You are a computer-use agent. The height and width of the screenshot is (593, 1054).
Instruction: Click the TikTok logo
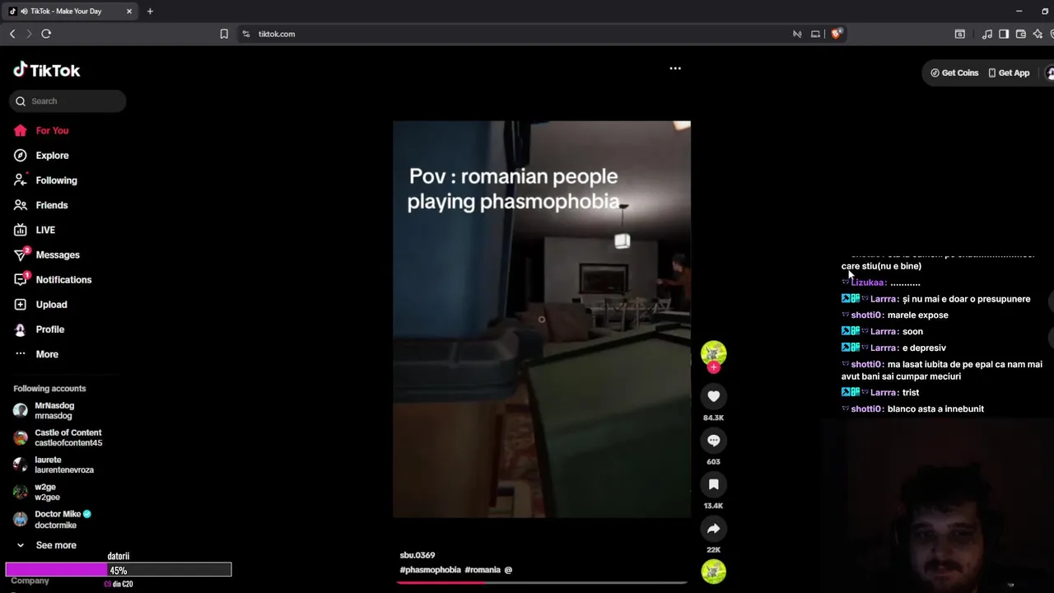[x=47, y=70]
